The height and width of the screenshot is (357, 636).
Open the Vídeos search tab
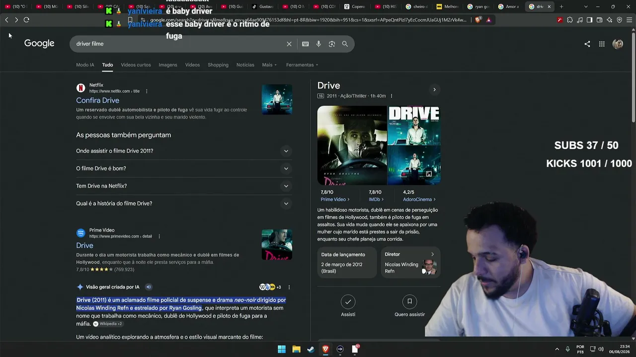pos(192,65)
